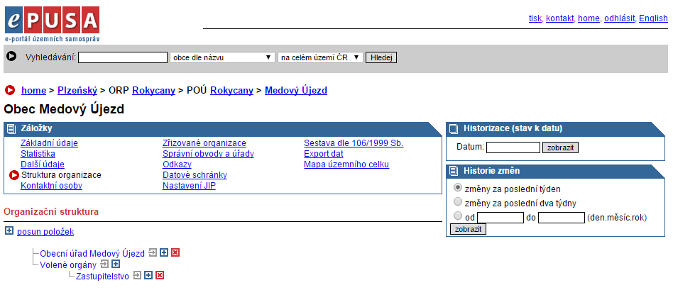Focus the Datum input field
This screenshot has width=673, height=290.
pos(513,147)
